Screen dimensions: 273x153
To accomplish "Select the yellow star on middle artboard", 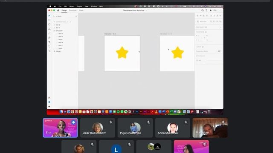I will [x=122, y=53].
